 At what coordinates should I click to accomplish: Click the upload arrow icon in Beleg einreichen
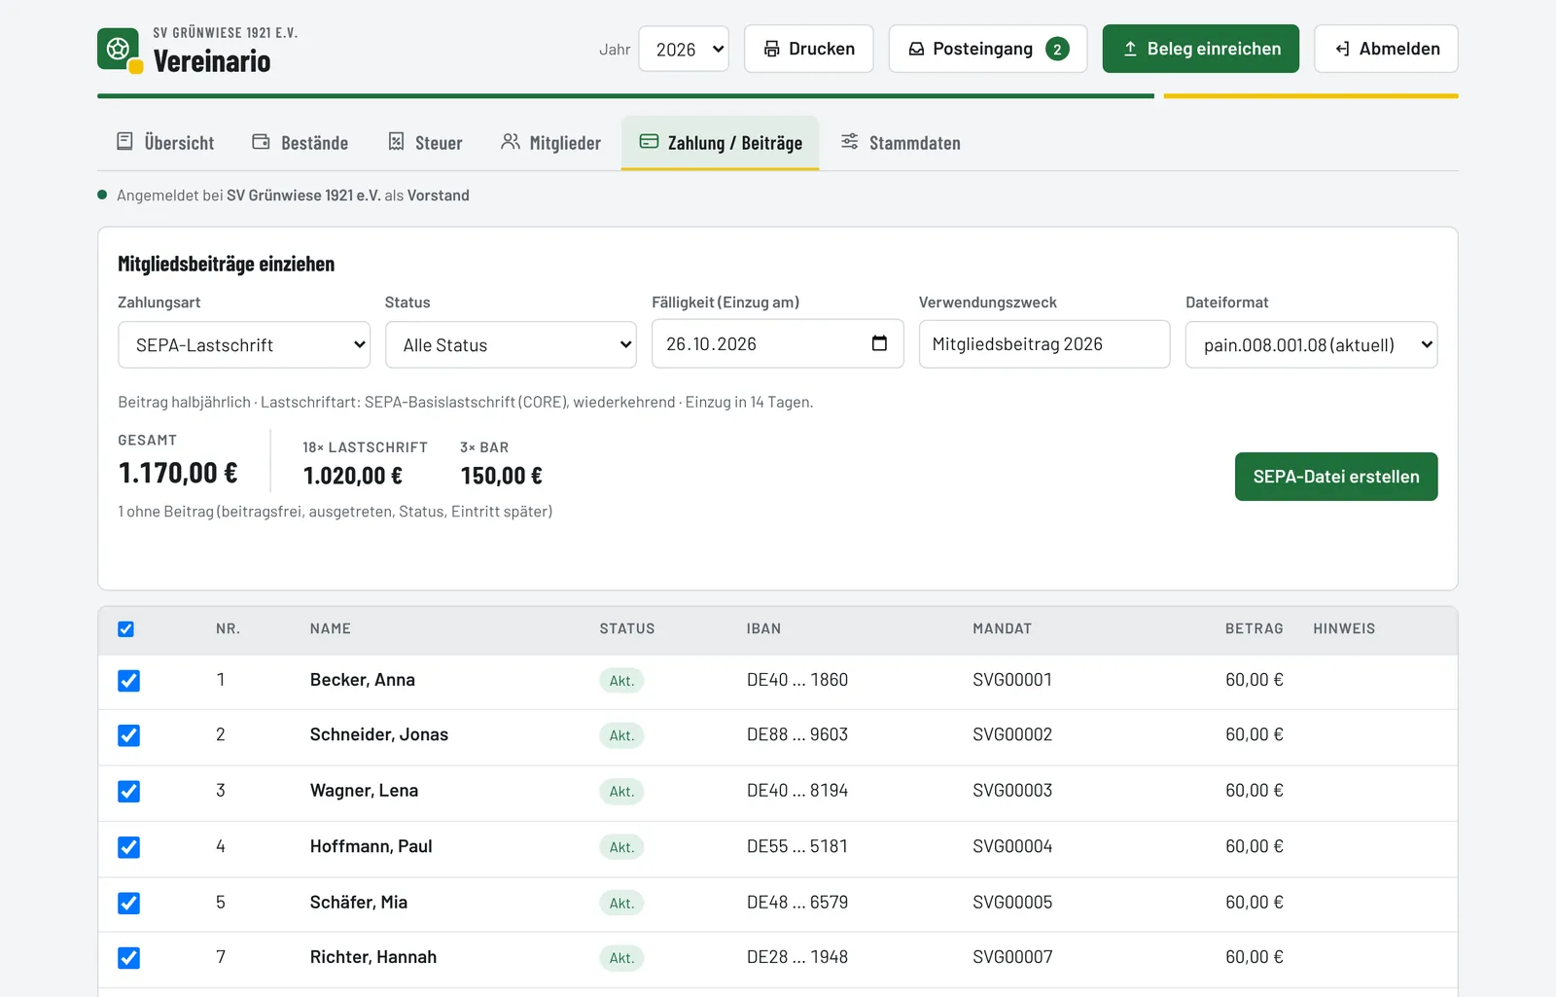tap(1130, 49)
